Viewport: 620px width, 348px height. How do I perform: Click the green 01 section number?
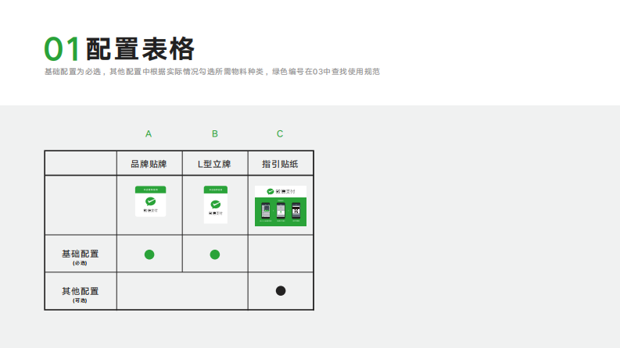[x=63, y=49]
